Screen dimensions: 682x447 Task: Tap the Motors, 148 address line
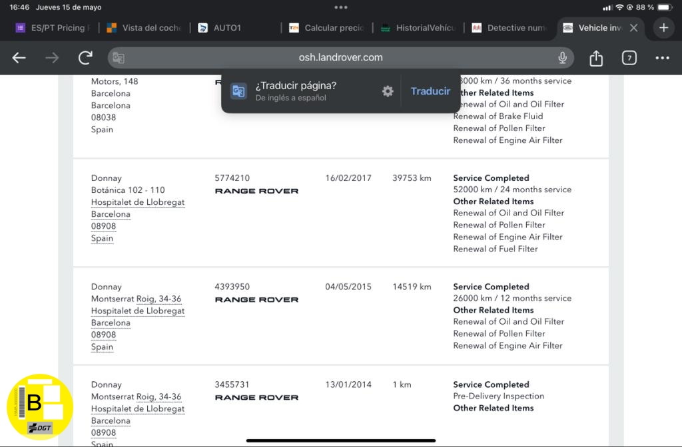115,81
